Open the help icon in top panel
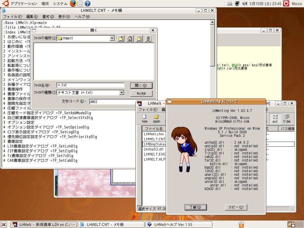 pos(88,4)
